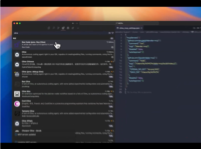Clear extension search results icon
This screenshot has width=201, height=149.
coord(109,33)
